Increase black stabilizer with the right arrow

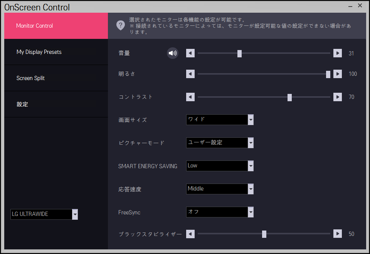[338, 234]
